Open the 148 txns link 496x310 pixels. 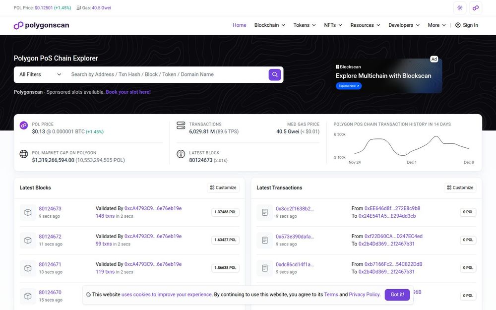point(105,216)
